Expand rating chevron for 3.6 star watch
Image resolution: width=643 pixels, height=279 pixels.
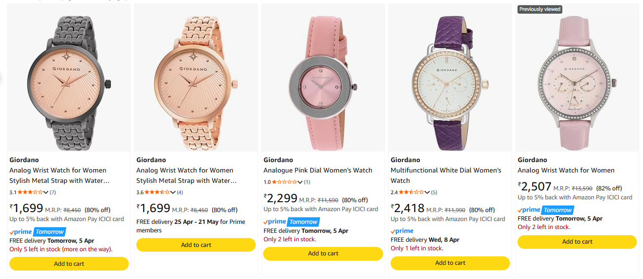pyautogui.click(x=173, y=192)
